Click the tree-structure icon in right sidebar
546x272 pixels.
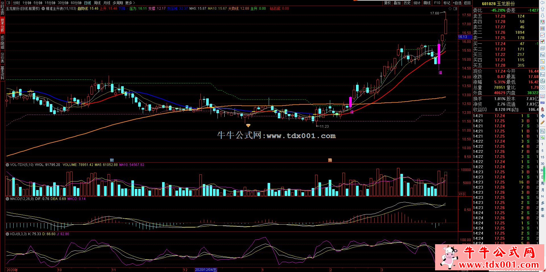543,61
